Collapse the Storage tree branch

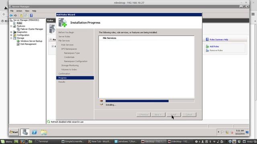11,38
